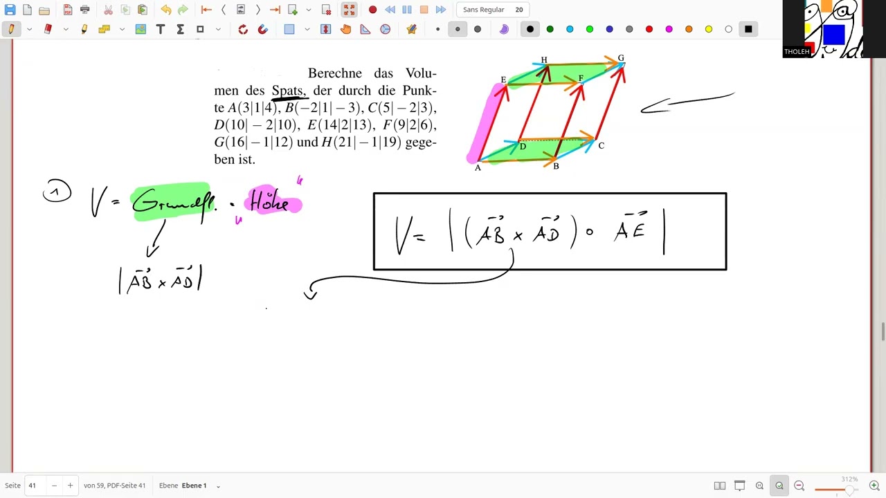Image resolution: width=886 pixels, height=498 pixels.
Task: Open Eraser options dropdown
Action: pos(66,29)
